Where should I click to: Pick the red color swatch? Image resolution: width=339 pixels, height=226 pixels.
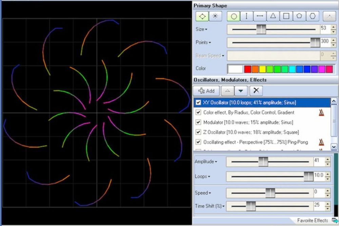pos(247,69)
